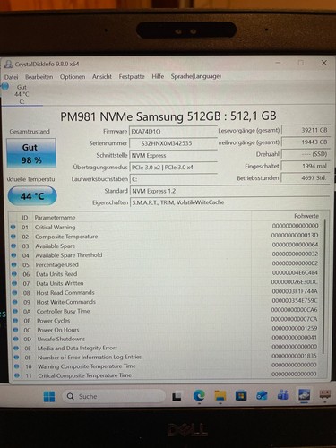The width and height of the screenshot is (336, 448).
Task: Click the CrystalDiskInfo app icon in title bar
Action: pyautogui.click(x=8, y=64)
